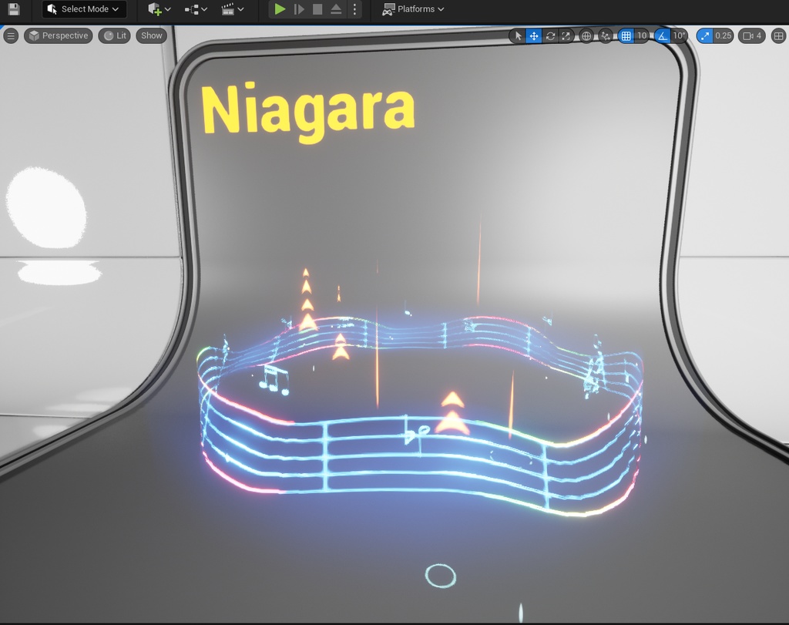Viewport: 789px width, 625px height.
Task: Open the Select Mode dropdown
Action: tap(83, 9)
